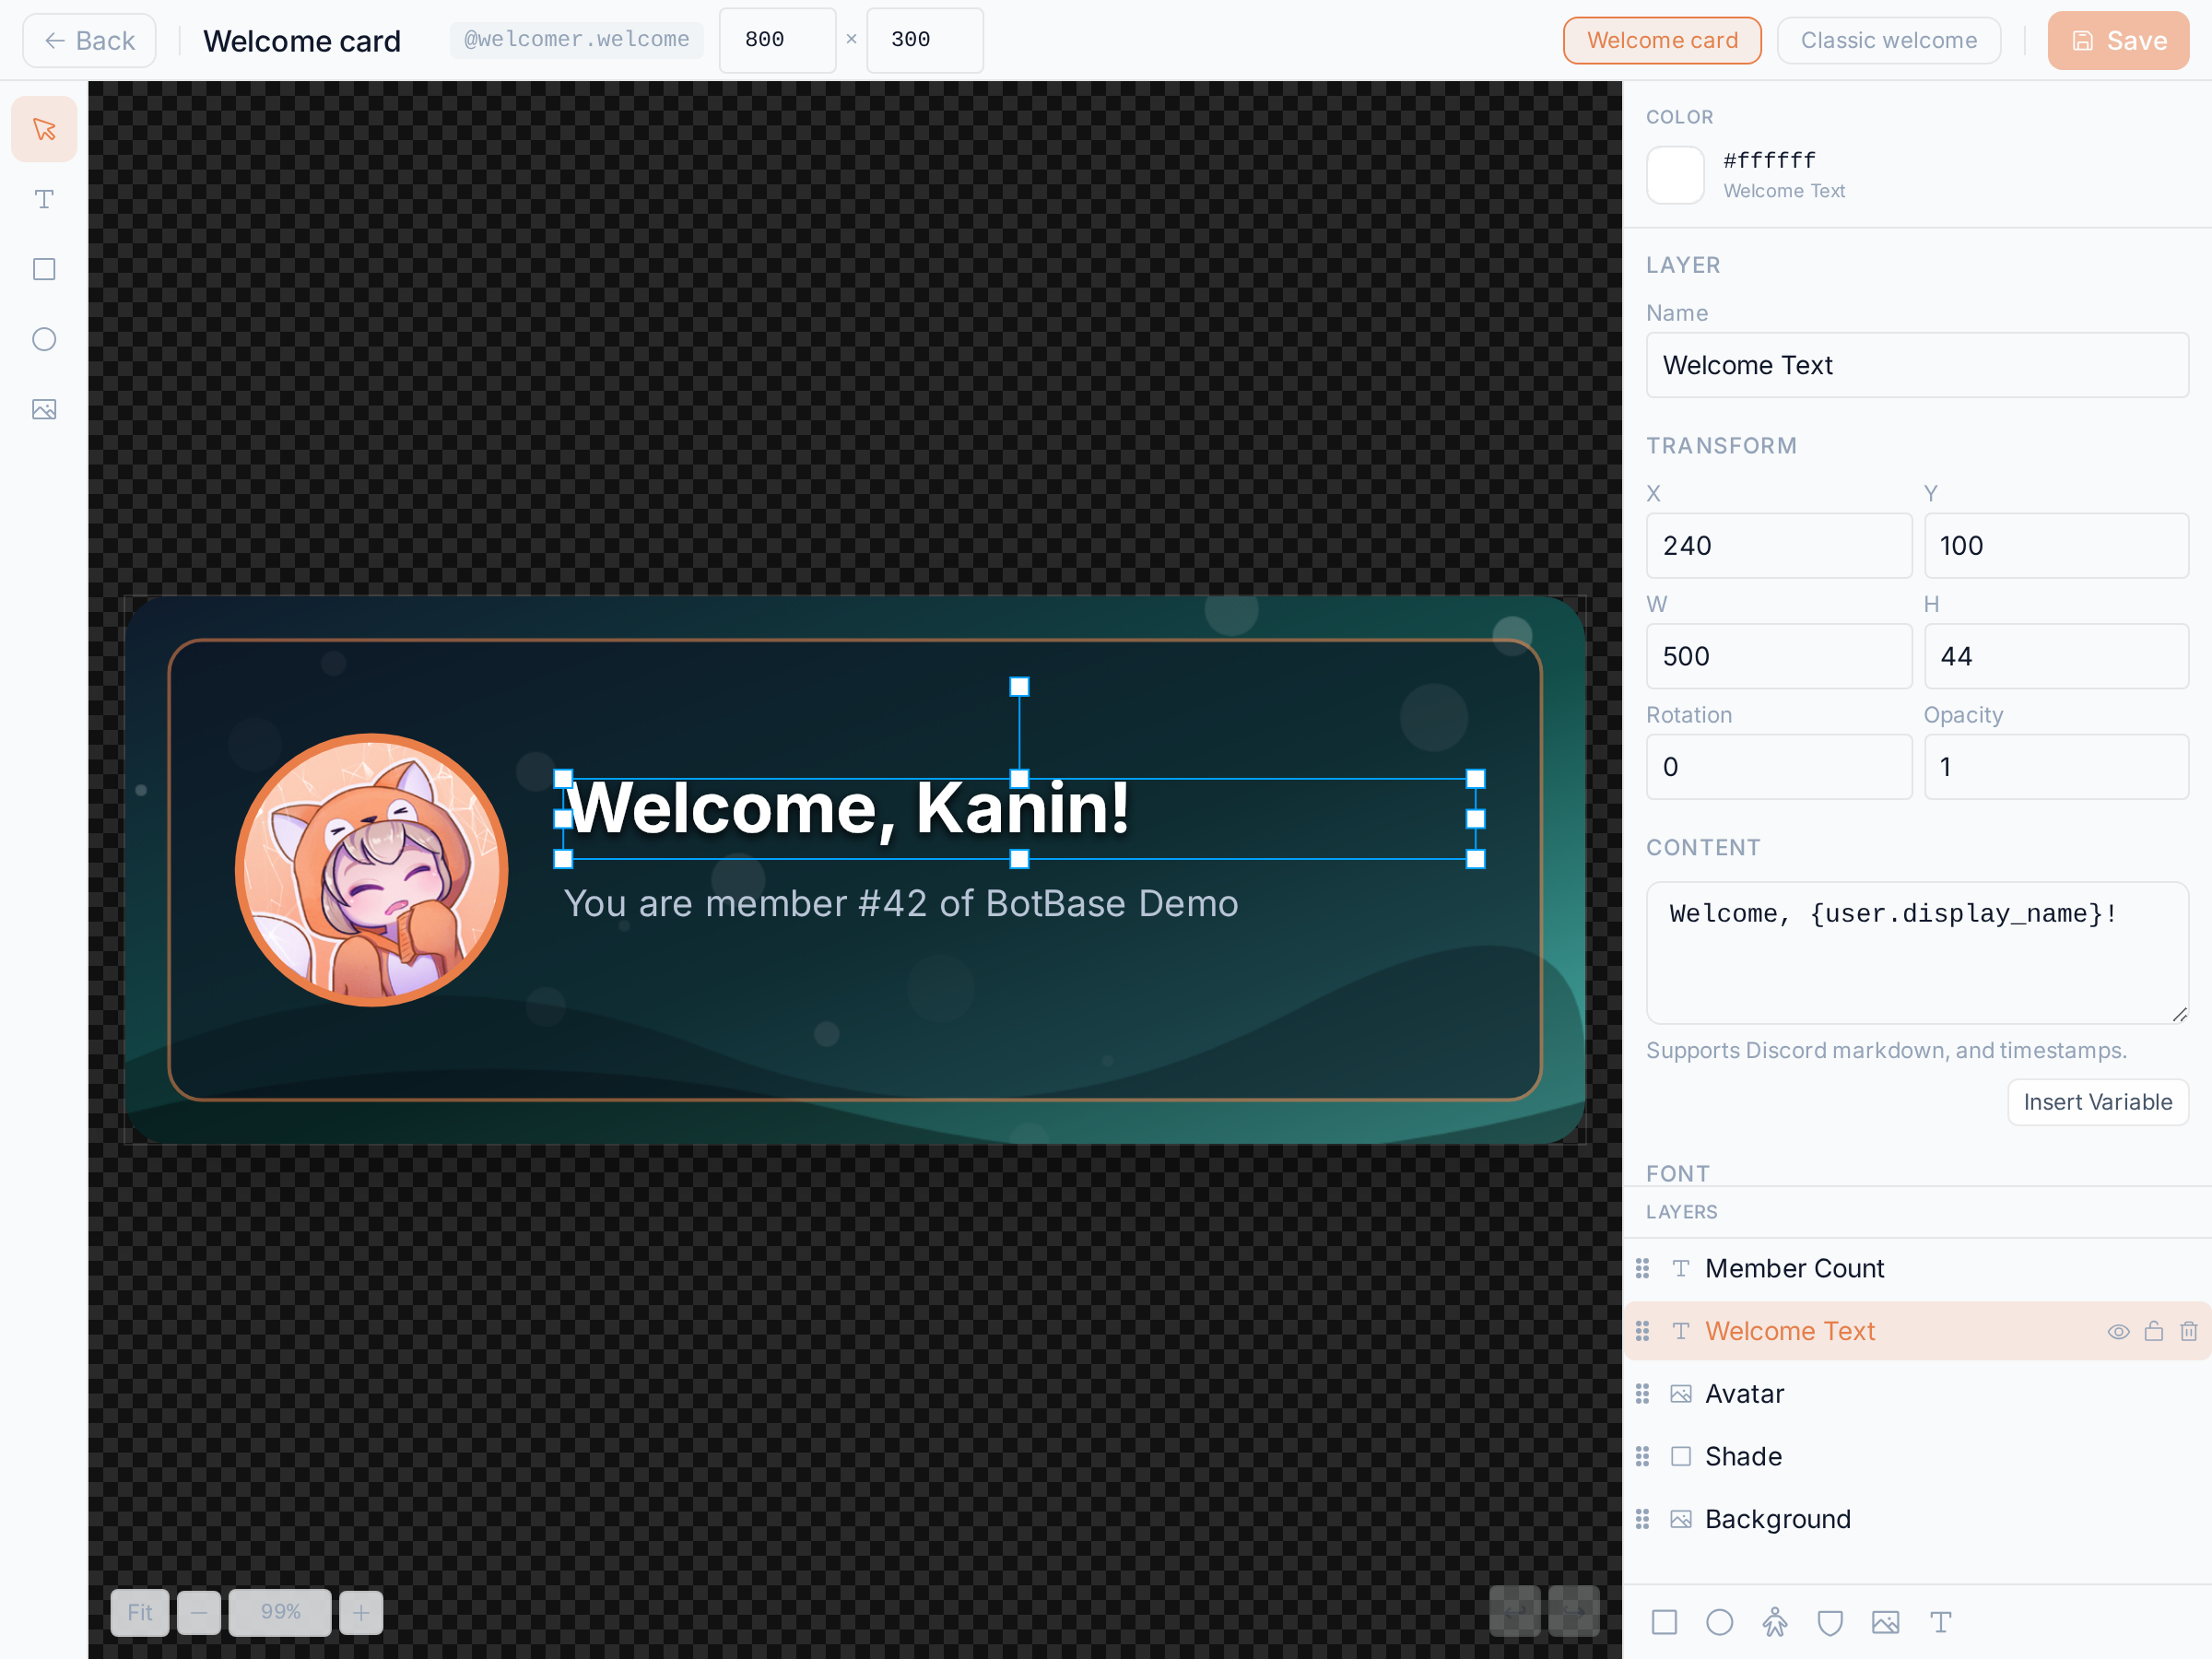This screenshot has width=2212, height=1659.
Task: Open the white color swatch picker
Action: point(1675,175)
